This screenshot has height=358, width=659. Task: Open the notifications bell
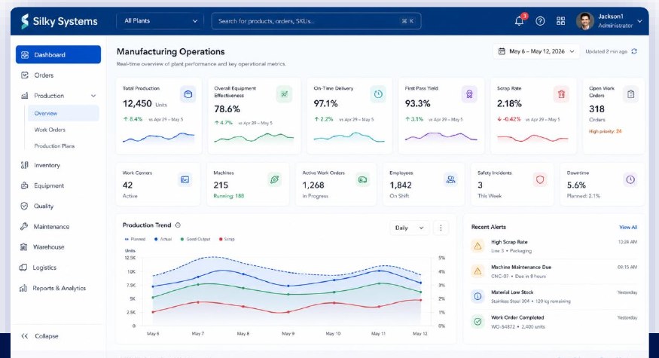coord(520,20)
